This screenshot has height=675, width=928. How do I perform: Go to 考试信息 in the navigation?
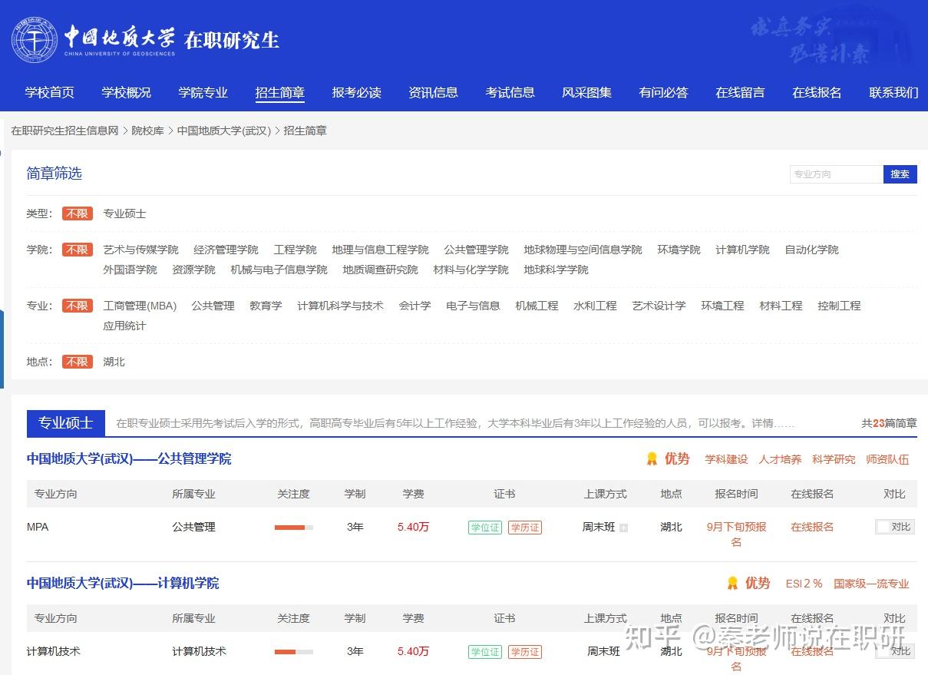pyautogui.click(x=510, y=92)
